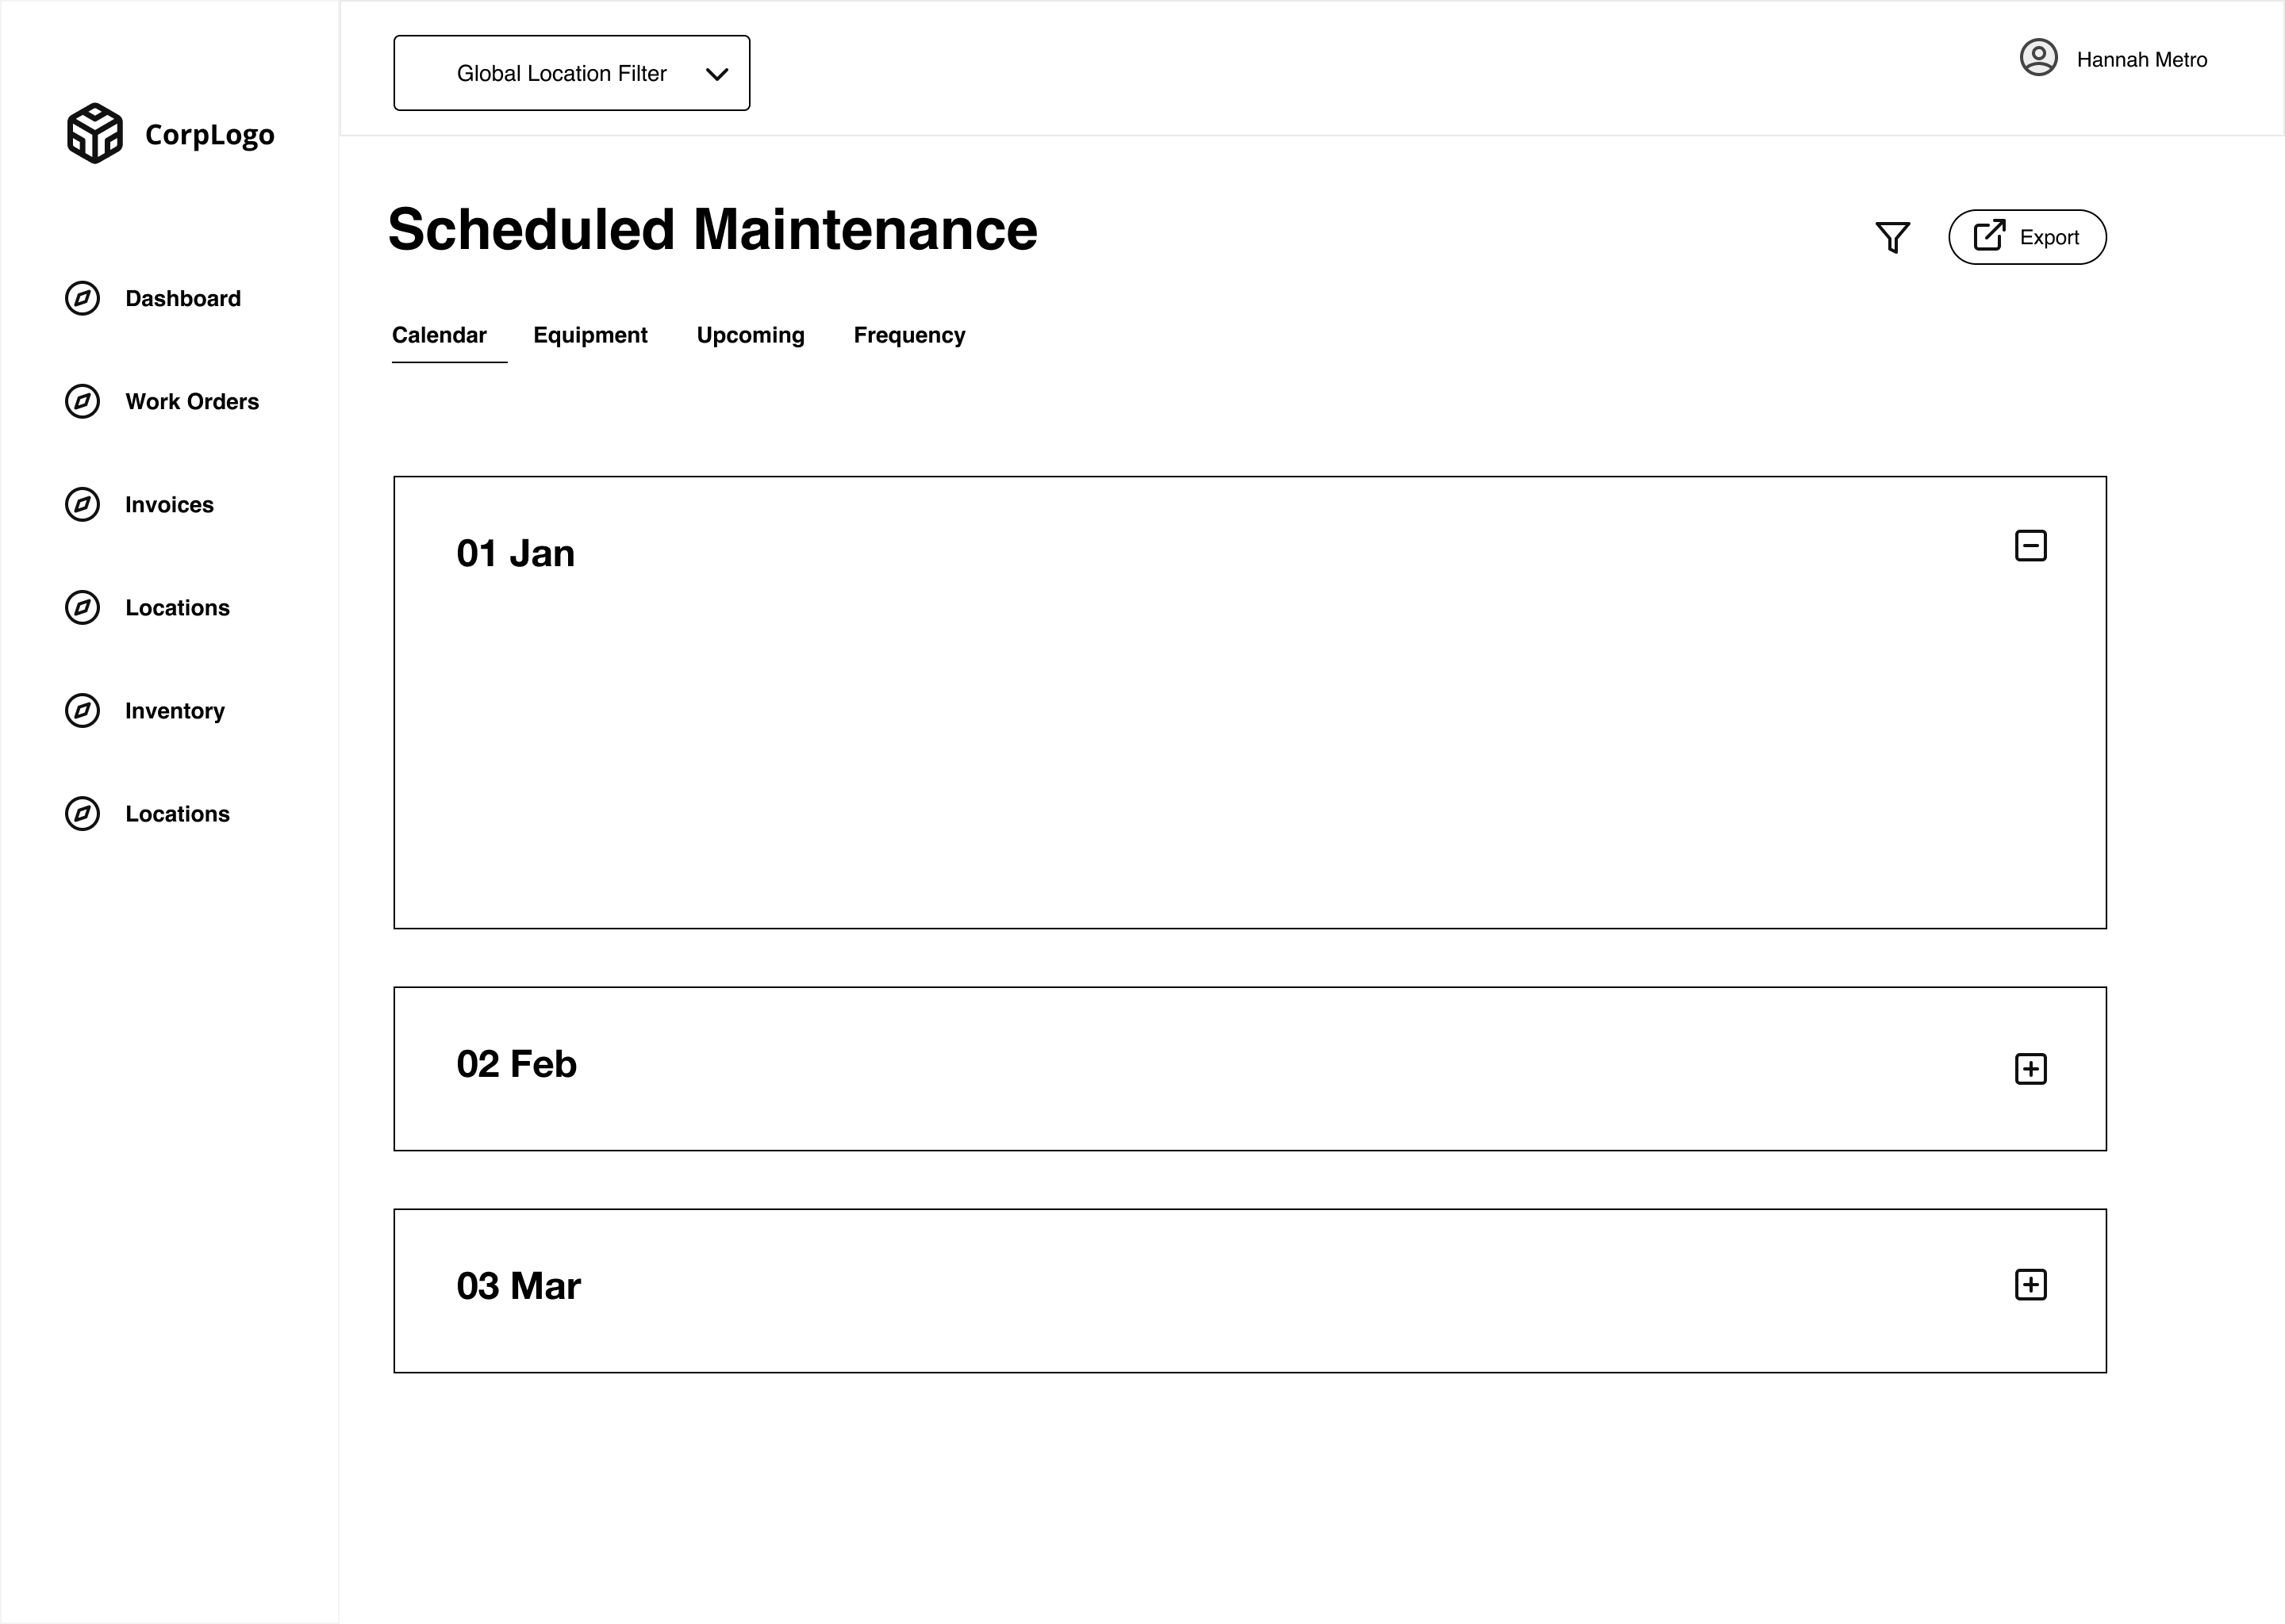Go to Work Orders page

(x=192, y=401)
